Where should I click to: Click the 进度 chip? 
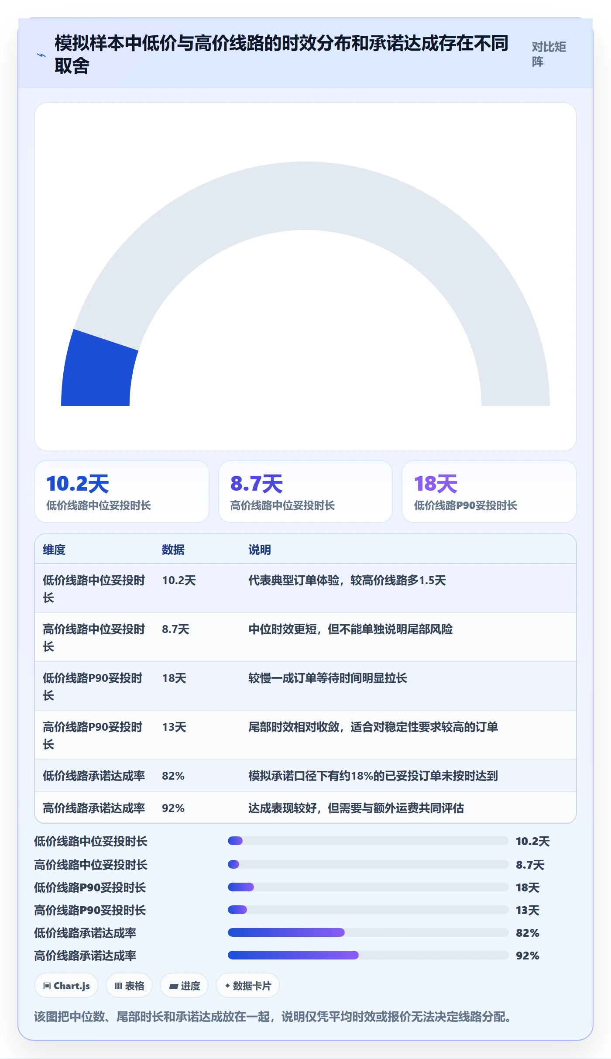click(x=184, y=986)
